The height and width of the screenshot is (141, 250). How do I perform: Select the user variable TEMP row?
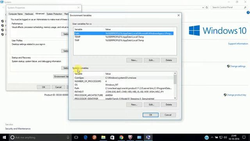pyautogui.click(x=124, y=37)
